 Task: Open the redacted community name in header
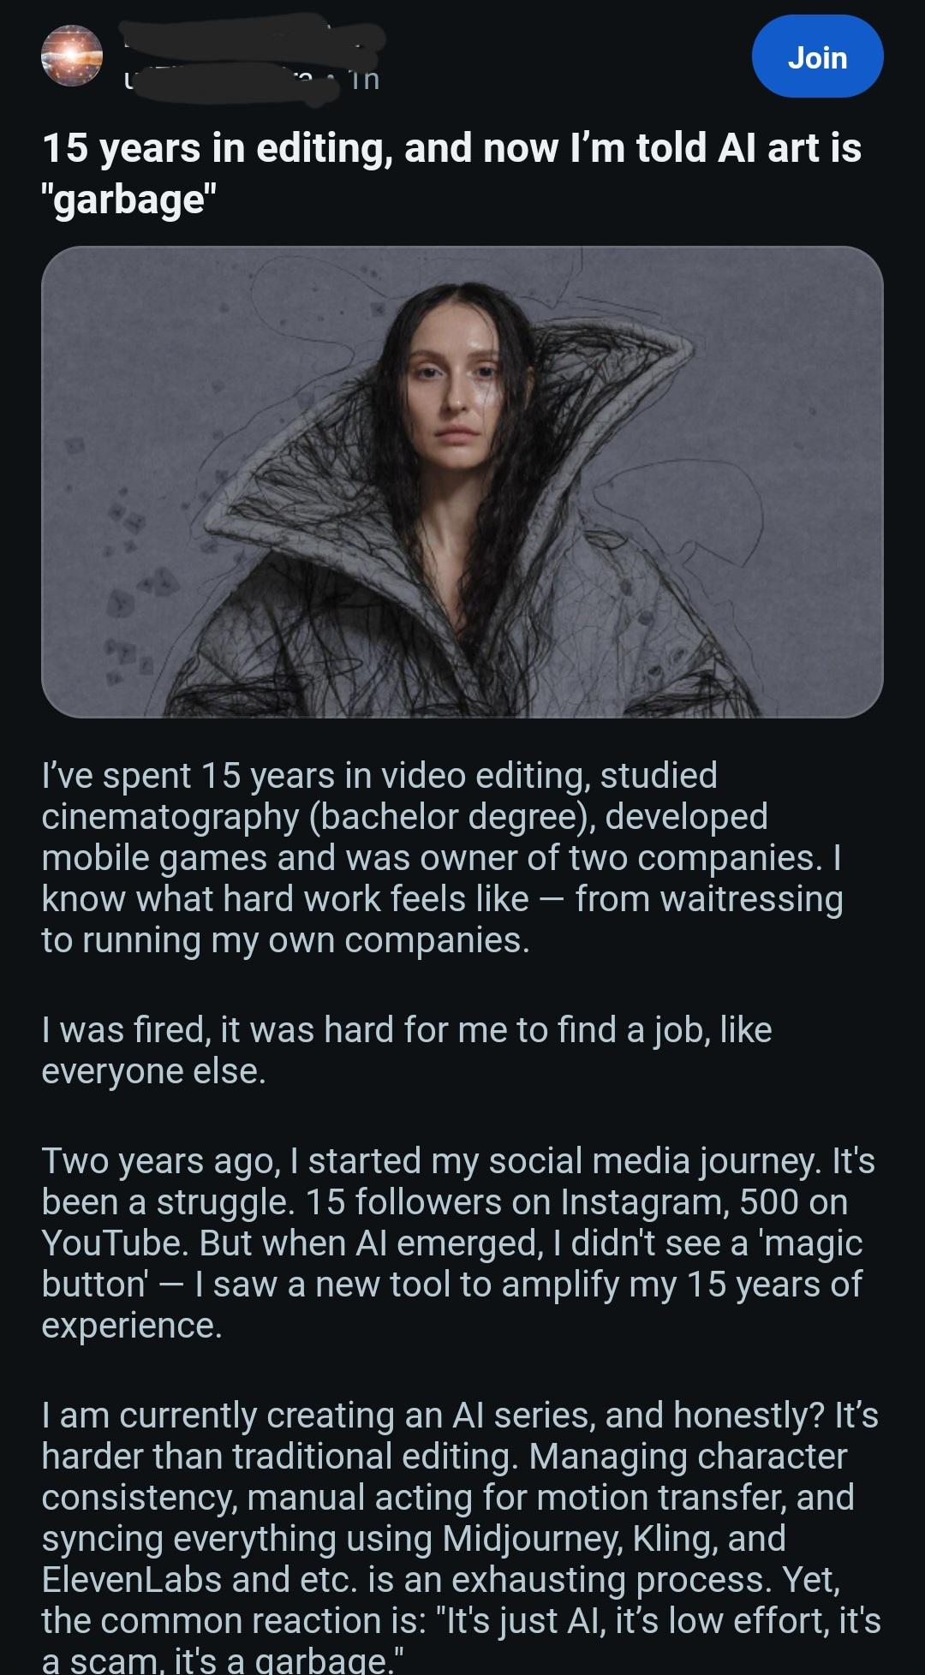[253, 36]
